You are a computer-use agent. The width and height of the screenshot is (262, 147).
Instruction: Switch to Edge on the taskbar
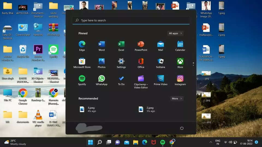[145, 142]
